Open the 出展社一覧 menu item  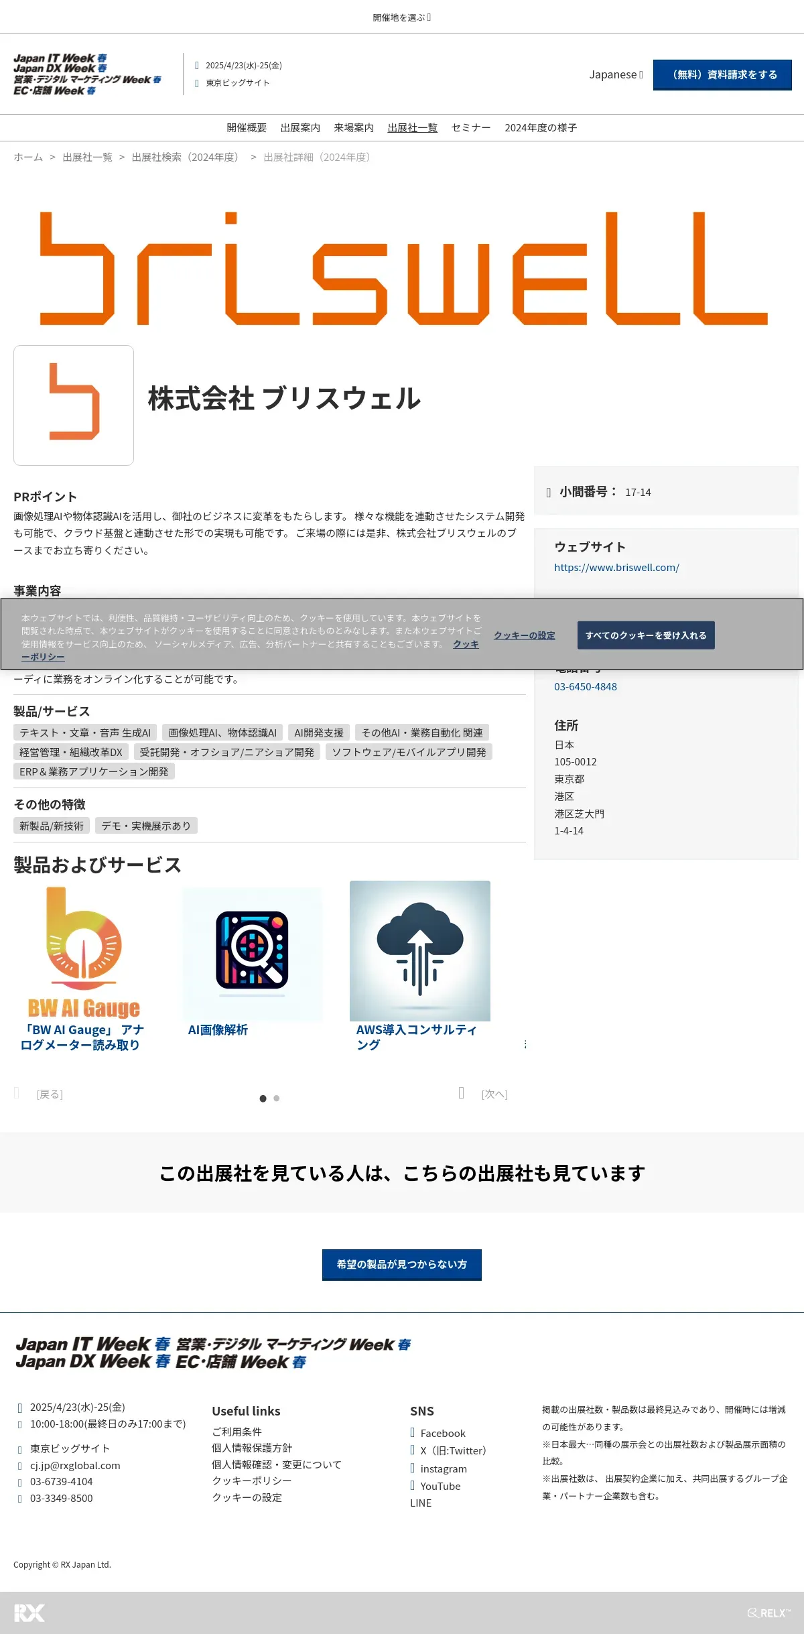click(x=412, y=127)
